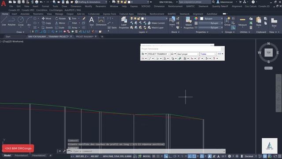282x159 pixels.
Task: Switch to the Présentation1 layout tab
Action: (21, 155)
